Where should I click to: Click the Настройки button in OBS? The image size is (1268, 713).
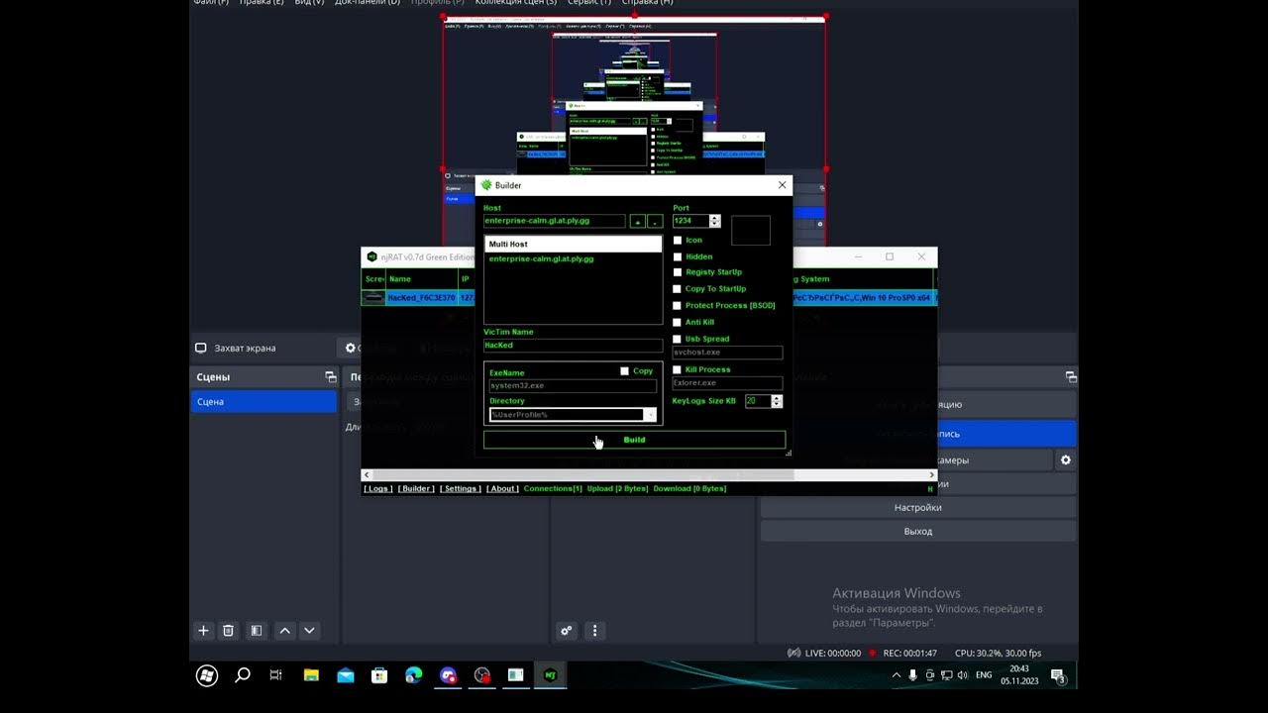(917, 508)
